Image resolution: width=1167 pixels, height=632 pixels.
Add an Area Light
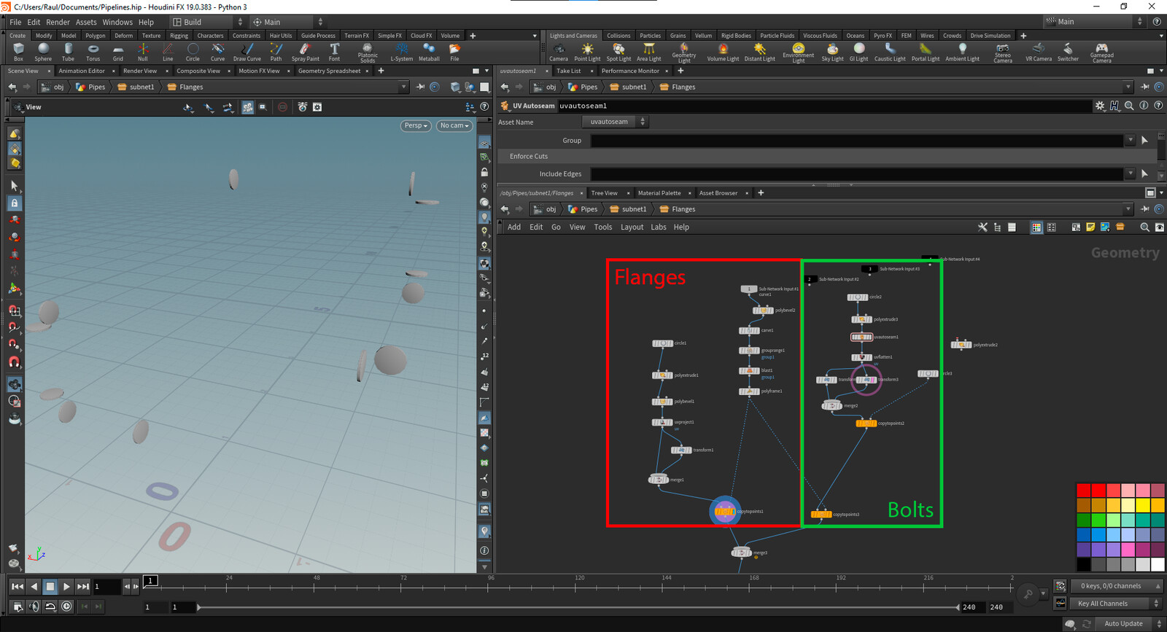tap(648, 52)
